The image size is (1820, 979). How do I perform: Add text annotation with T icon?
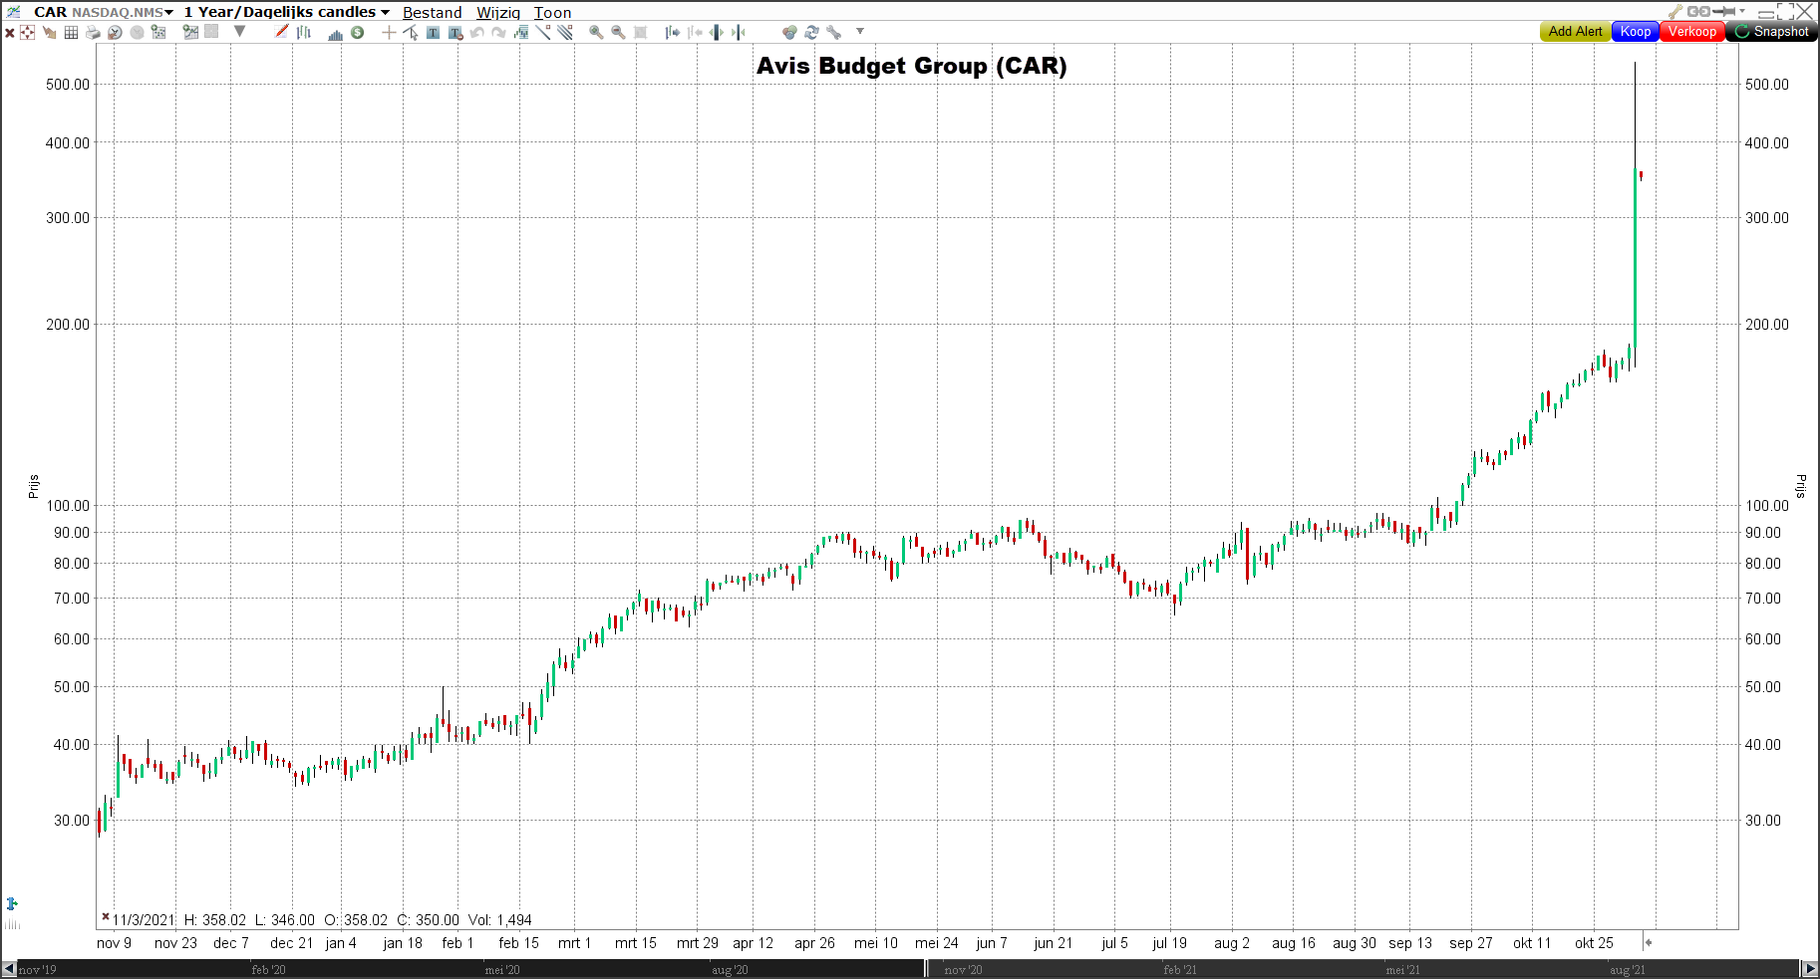click(433, 32)
